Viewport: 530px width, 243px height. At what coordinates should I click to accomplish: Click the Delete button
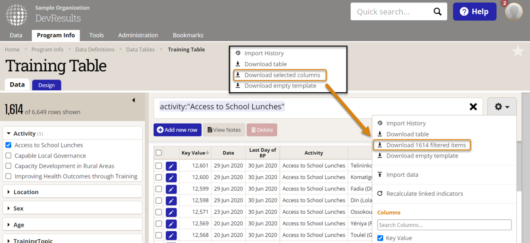click(262, 130)
